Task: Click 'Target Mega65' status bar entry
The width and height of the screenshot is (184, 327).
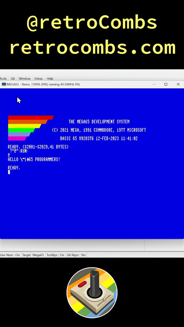Action: tap(33, 255)
